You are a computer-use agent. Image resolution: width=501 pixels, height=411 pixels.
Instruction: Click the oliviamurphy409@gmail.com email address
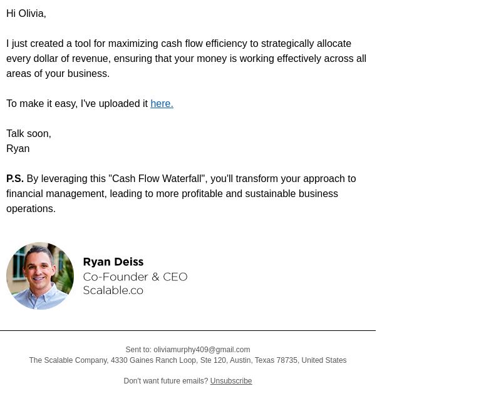pos(202,350)
